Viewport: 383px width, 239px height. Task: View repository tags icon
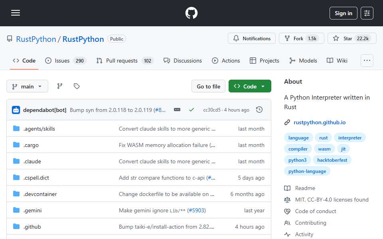coord(77,86)
